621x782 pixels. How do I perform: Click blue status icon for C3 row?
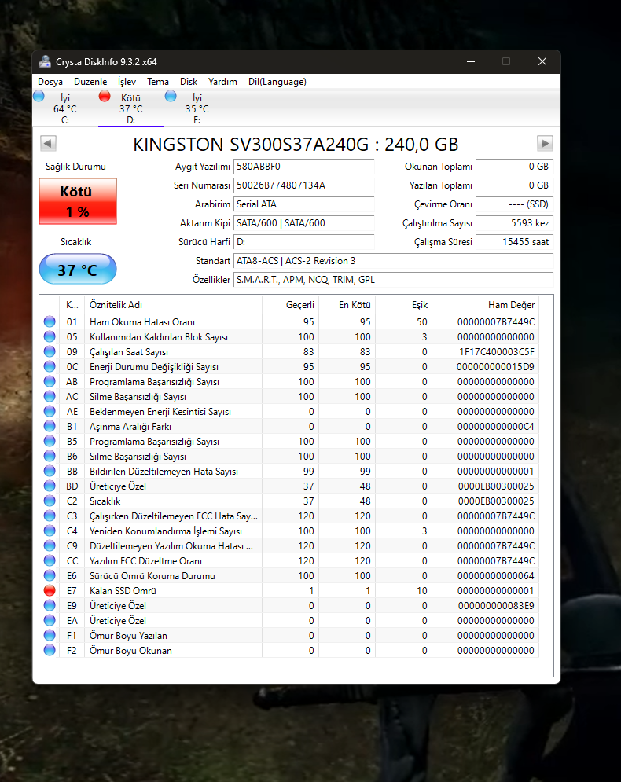[x=50, y=516]
